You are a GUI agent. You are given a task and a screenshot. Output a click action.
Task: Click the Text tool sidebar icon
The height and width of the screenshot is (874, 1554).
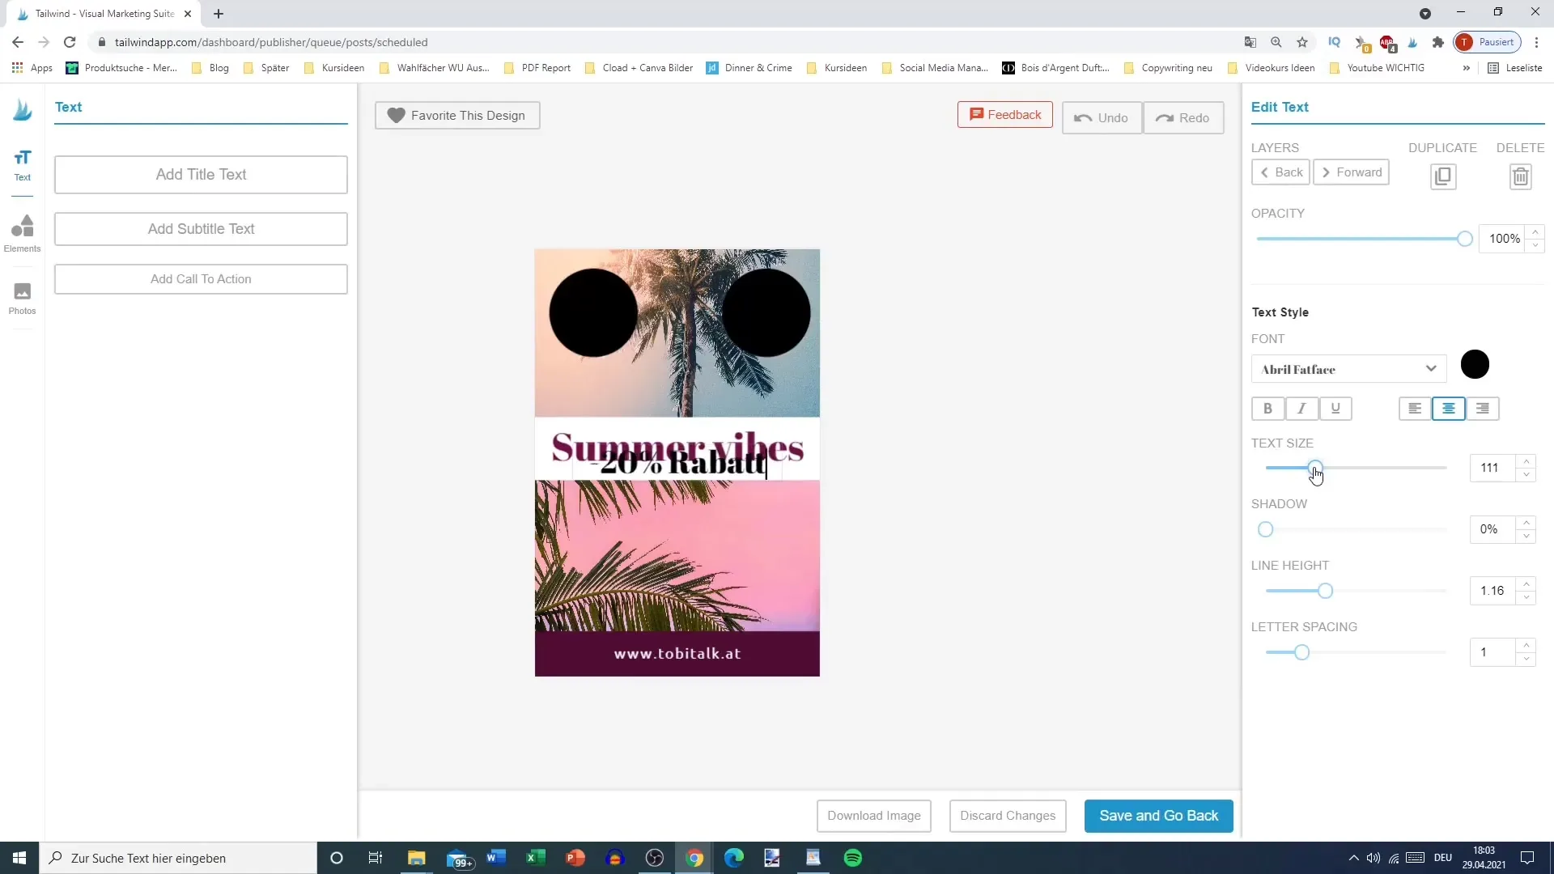click(23, 164)
